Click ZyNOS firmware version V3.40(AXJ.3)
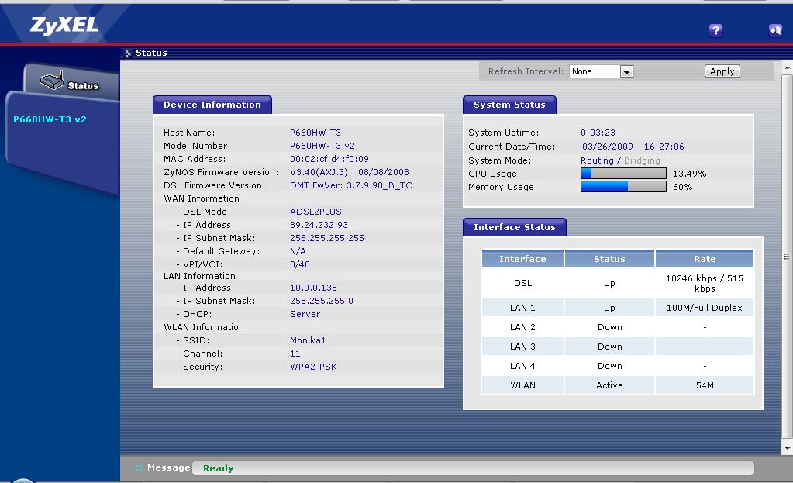Screen dimensions: 793x483 tap(319, 172)
